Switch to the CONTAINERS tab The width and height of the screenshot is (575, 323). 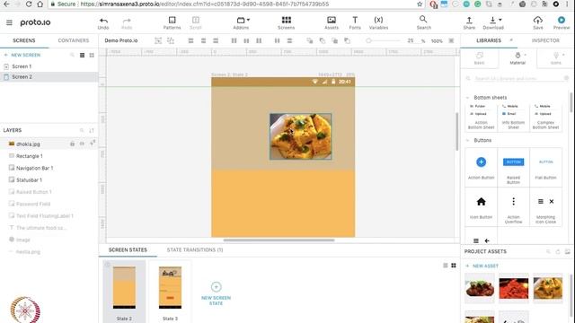(74, 40)
